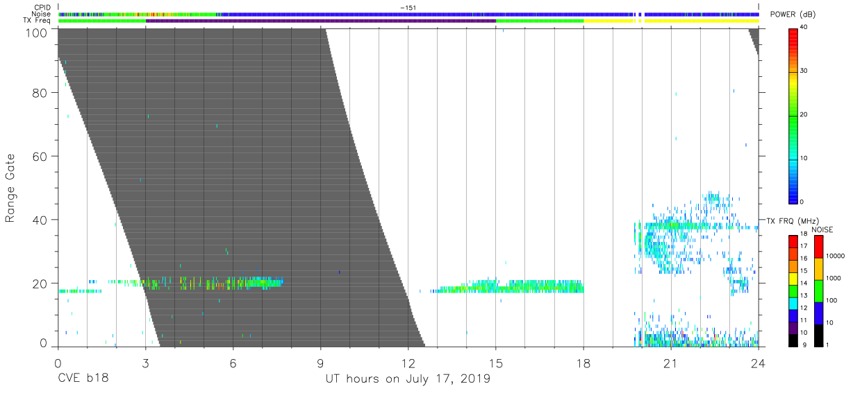Screen dimensions: 853x393
Task: Click hour tick label 18
Action: tap(583, 363)
